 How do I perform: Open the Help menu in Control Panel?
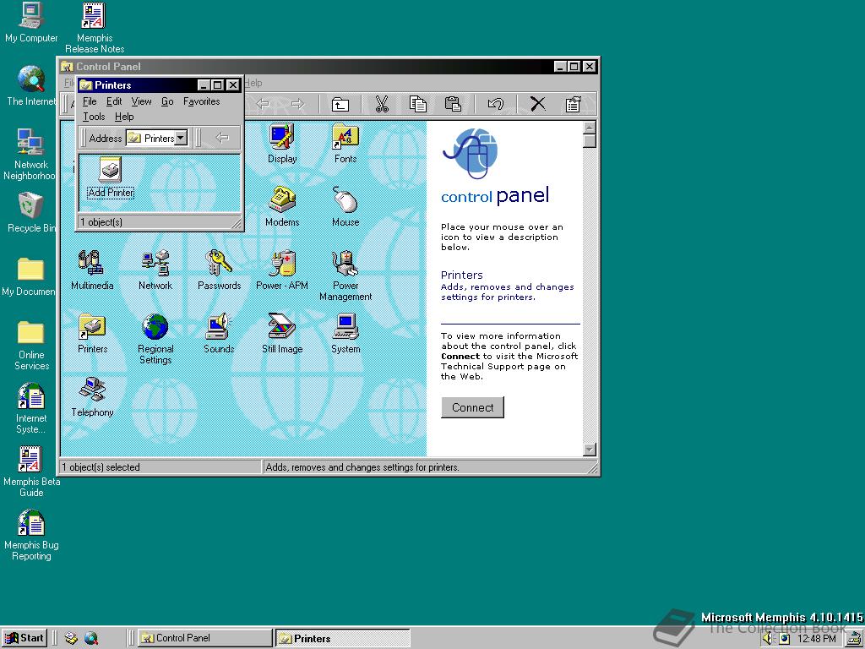[x=253, y=83]
